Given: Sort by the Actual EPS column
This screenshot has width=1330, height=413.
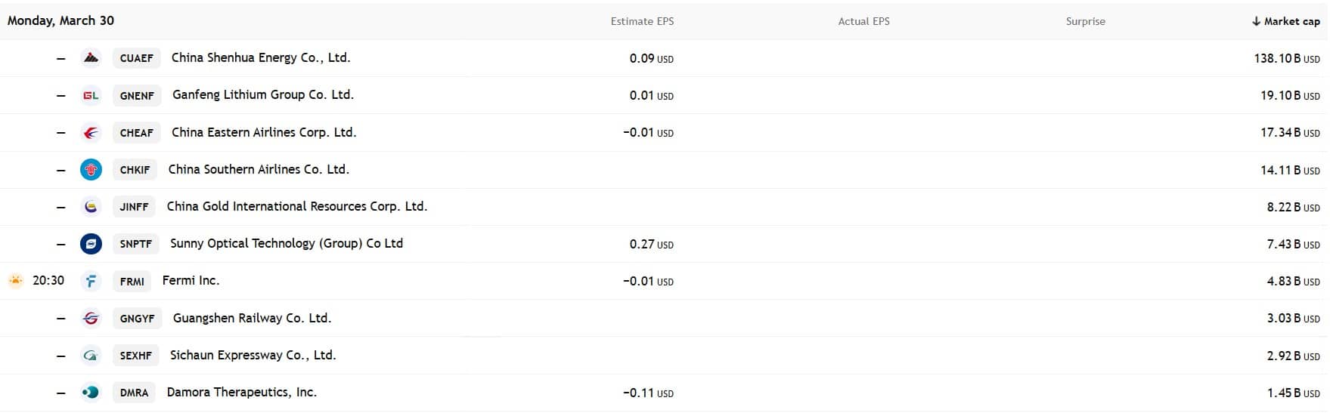Looking at the screenshot, I should 863,21.
